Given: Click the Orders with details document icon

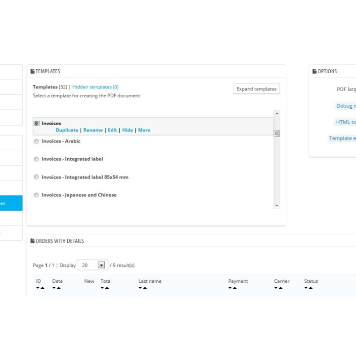Looking at the screenshot, I should coord(33,241).
